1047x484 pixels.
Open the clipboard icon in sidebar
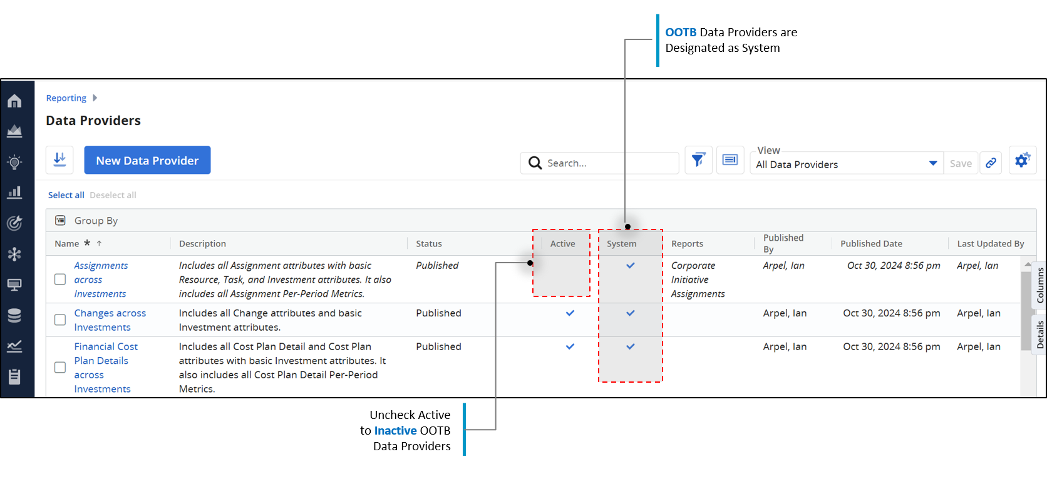point(14,376)
